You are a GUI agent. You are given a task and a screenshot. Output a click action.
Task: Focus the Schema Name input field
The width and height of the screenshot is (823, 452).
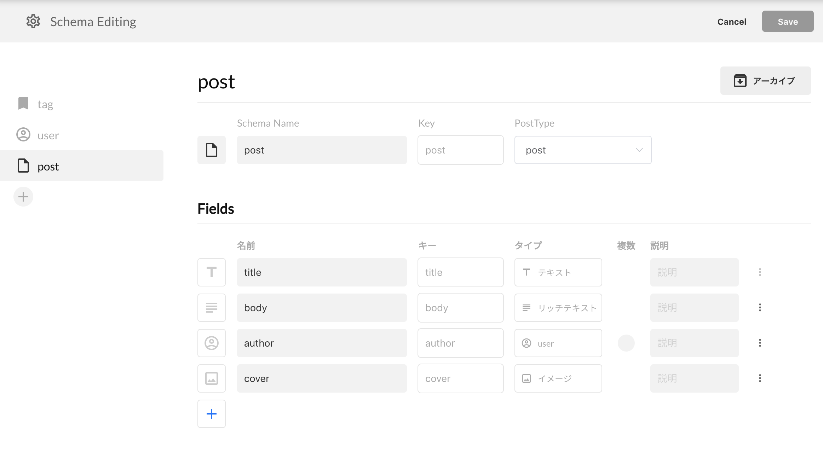point(322,150)
